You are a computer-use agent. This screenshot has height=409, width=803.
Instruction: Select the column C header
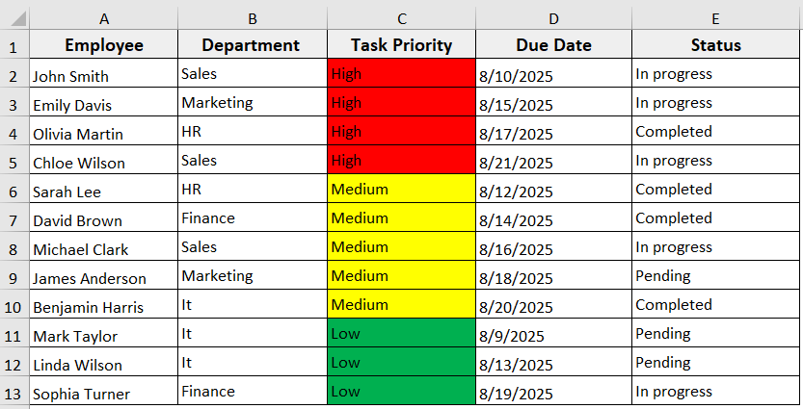point(401,18)
